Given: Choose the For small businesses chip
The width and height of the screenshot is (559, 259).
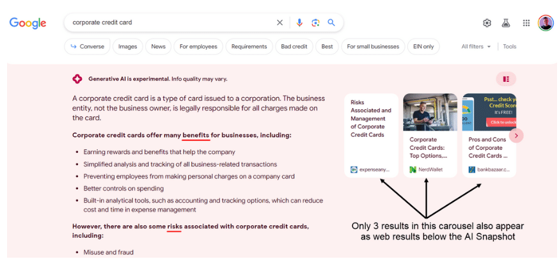Looking at the screenshot, I should [373, 47].
